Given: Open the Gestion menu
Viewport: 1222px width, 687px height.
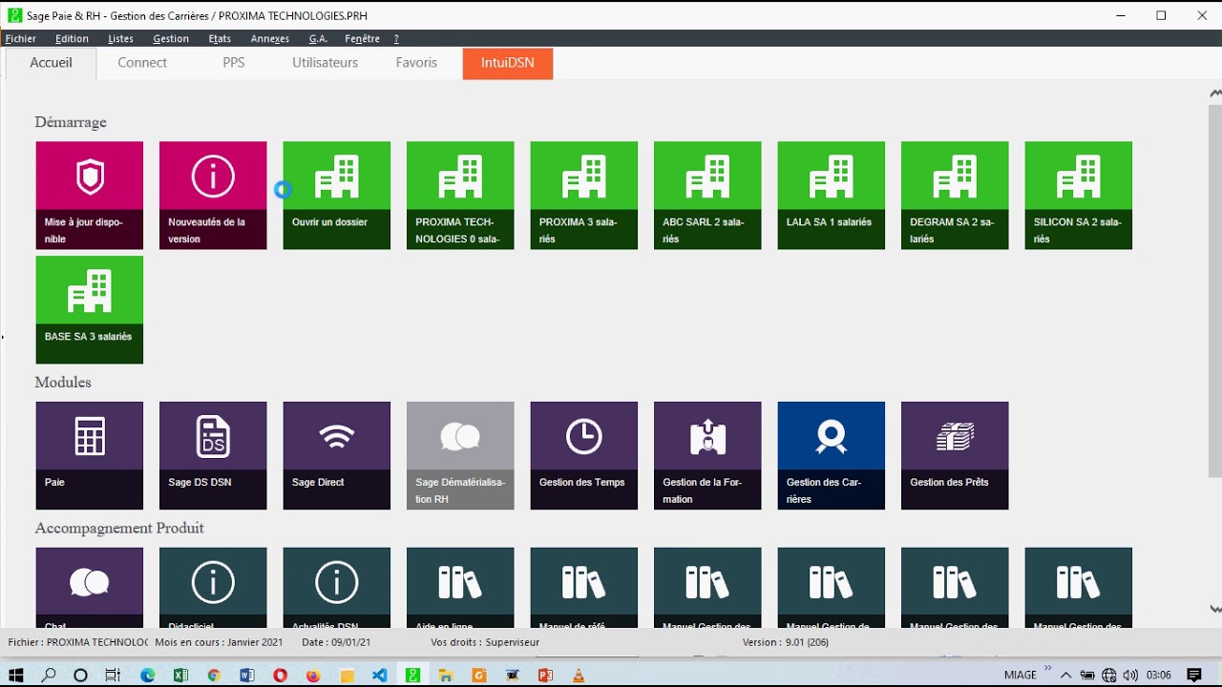Looking at the screenshot, I should (x=171, y=39).
